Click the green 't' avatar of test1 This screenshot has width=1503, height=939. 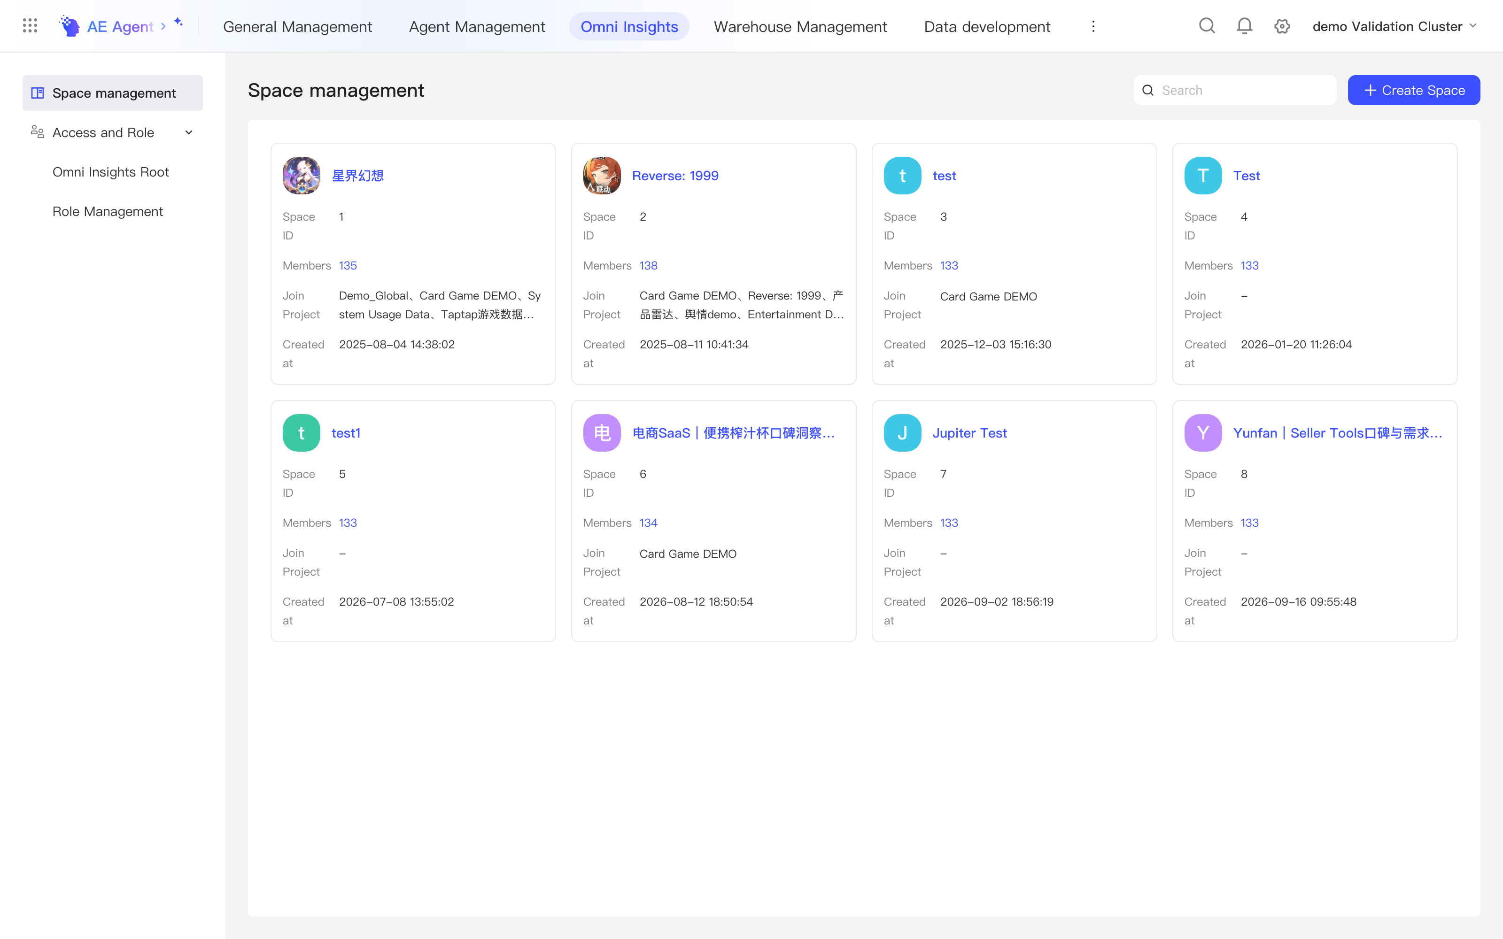point(301,433)
